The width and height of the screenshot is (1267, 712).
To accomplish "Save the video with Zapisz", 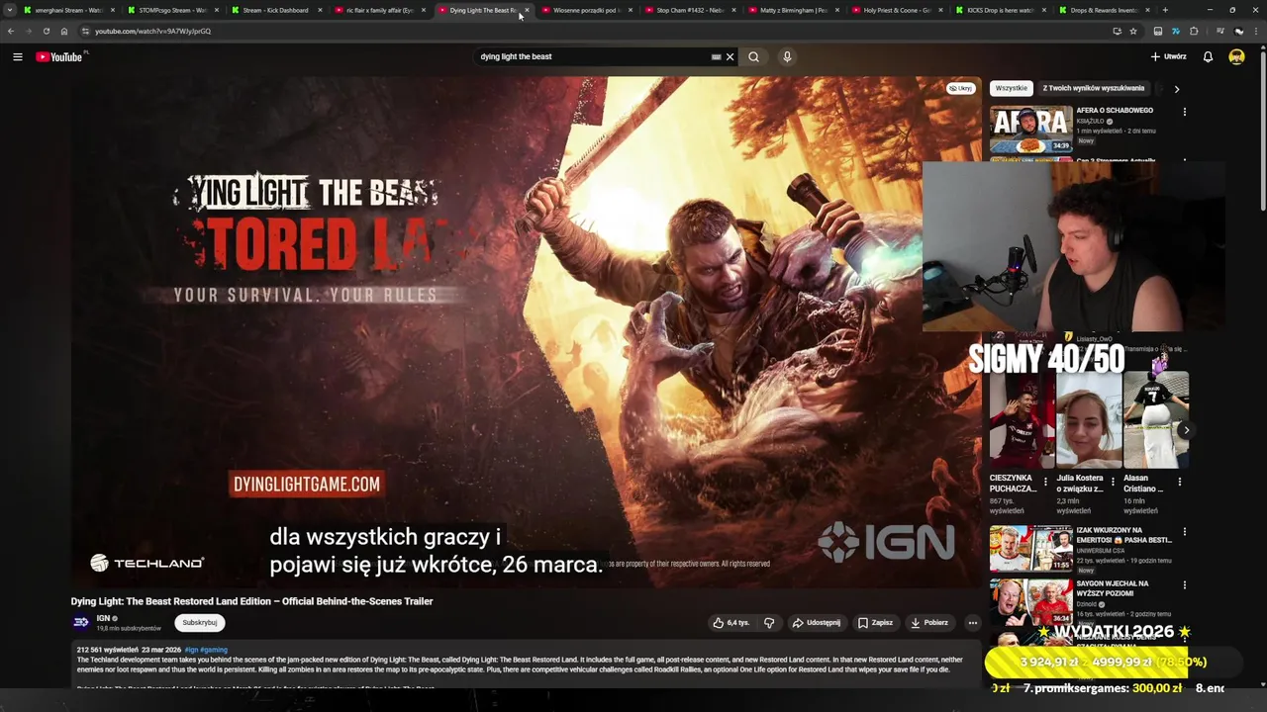I will point(875,623).
